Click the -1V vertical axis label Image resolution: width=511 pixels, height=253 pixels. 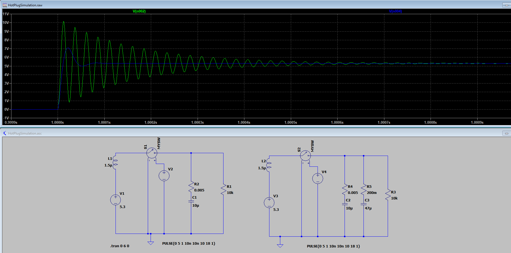pyautogui.click(x=6, y=118)
